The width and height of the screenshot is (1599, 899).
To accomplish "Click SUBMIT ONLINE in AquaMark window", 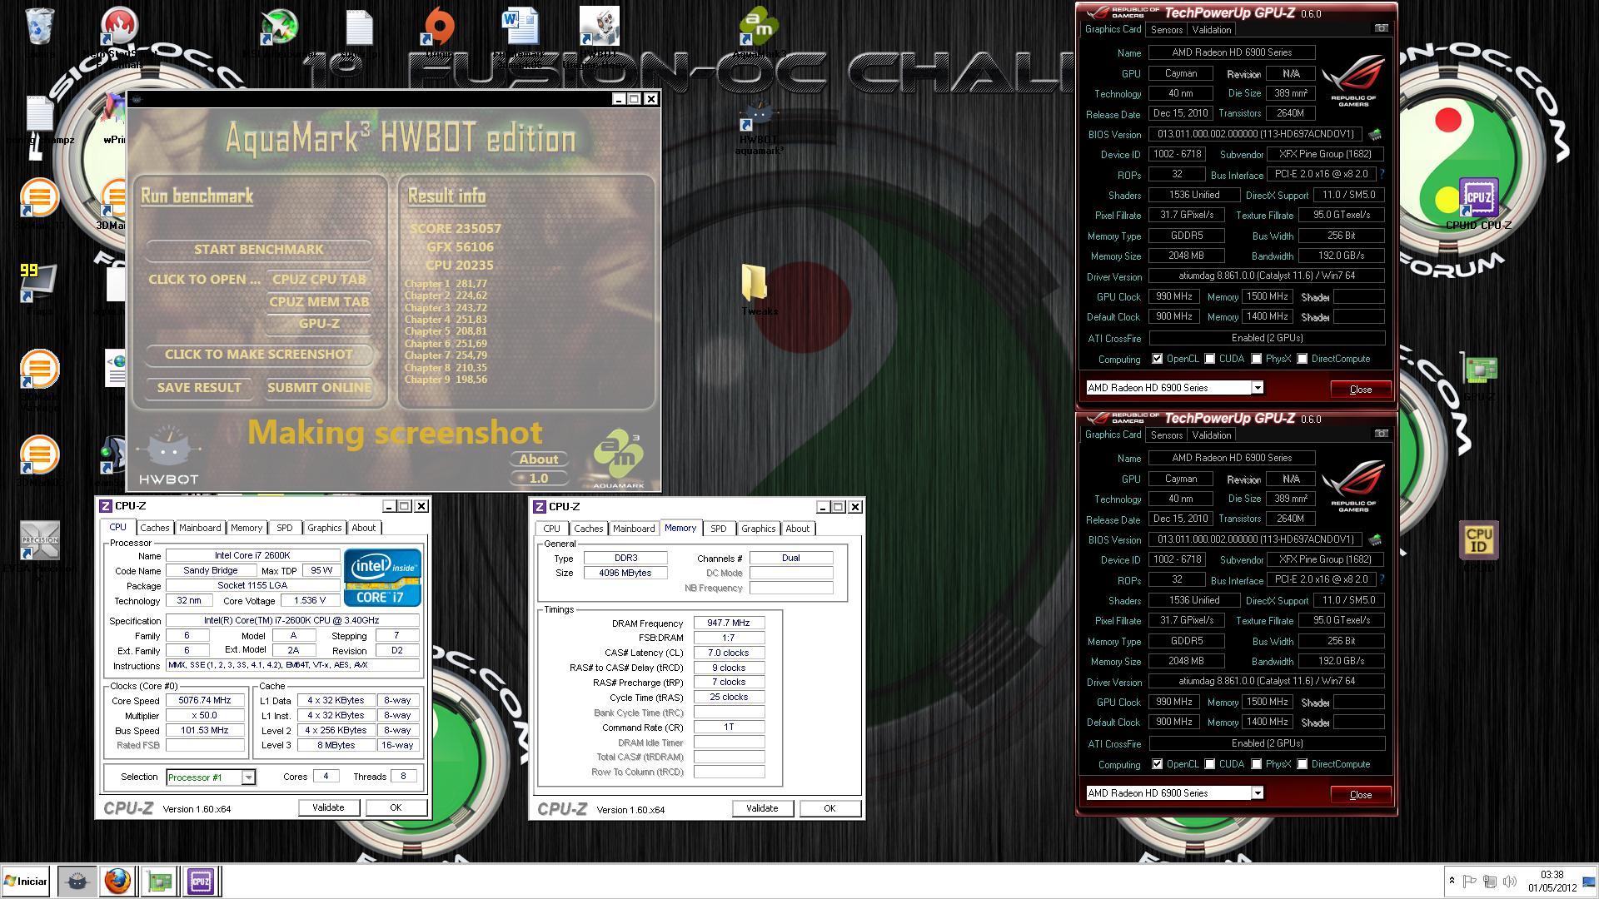I will 319,388.
